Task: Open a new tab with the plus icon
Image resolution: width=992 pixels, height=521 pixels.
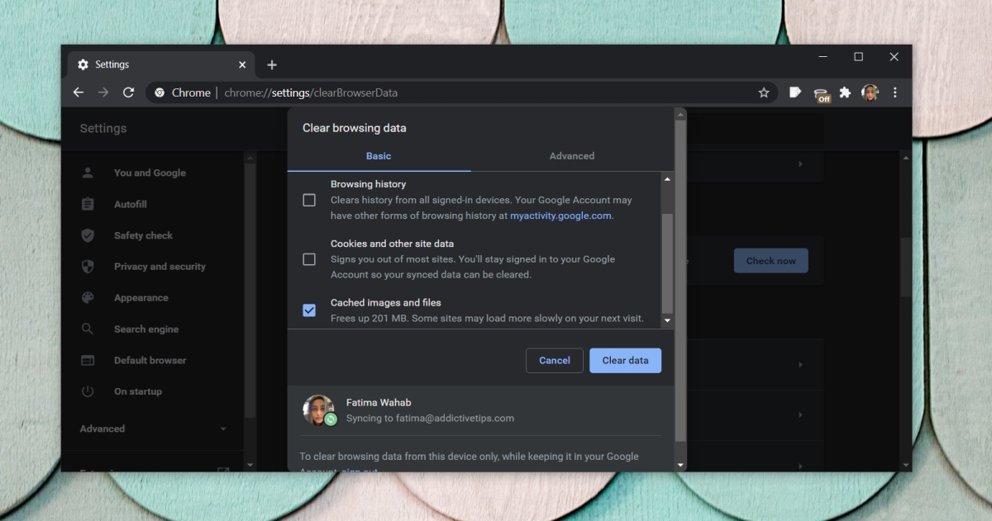Action: [272, 65]
